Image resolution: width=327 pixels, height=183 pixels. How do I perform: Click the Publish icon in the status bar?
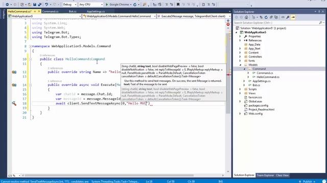[x=300, y=181]
